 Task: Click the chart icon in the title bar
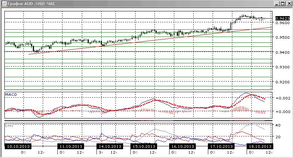pos(4,4)
